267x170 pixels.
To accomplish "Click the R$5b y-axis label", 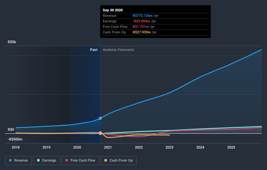I will [12, 42].
